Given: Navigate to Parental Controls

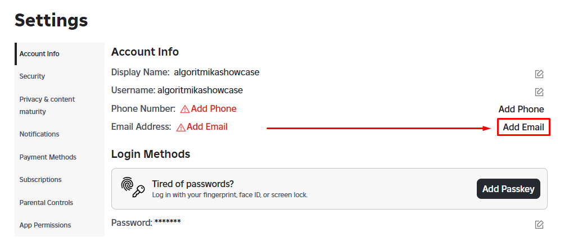Looking at the screenshot, I should click(x=46, y=203).
